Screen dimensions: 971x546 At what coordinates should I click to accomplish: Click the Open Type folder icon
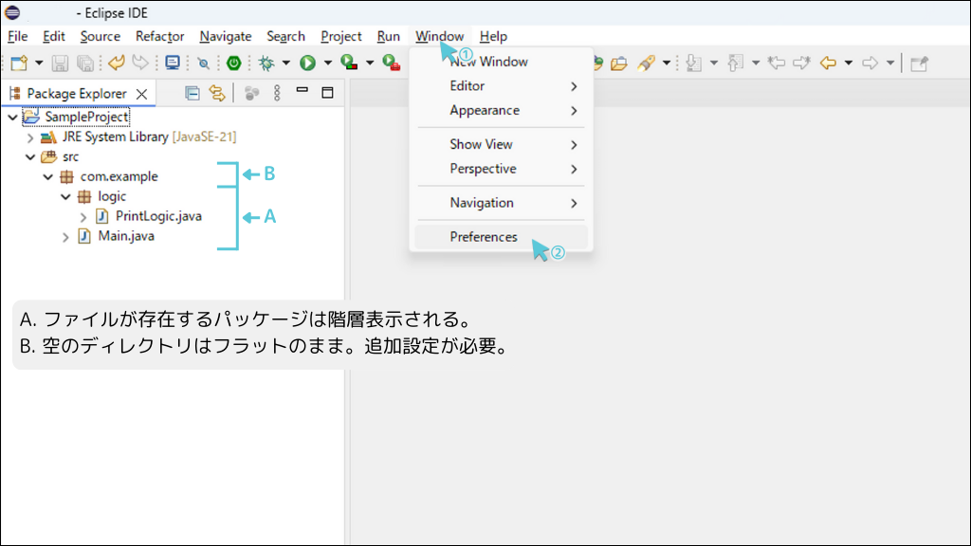pyautogui.click(x=618, y=64)
